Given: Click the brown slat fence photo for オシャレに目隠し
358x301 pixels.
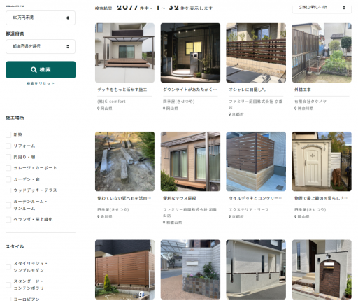Looking at the screenshot, I should (256, 52).
